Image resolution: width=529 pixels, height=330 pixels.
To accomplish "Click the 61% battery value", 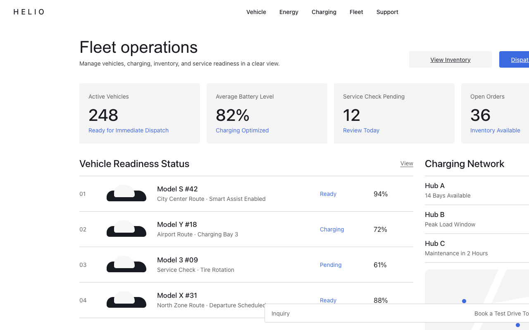I will click(x=380, y=265).
